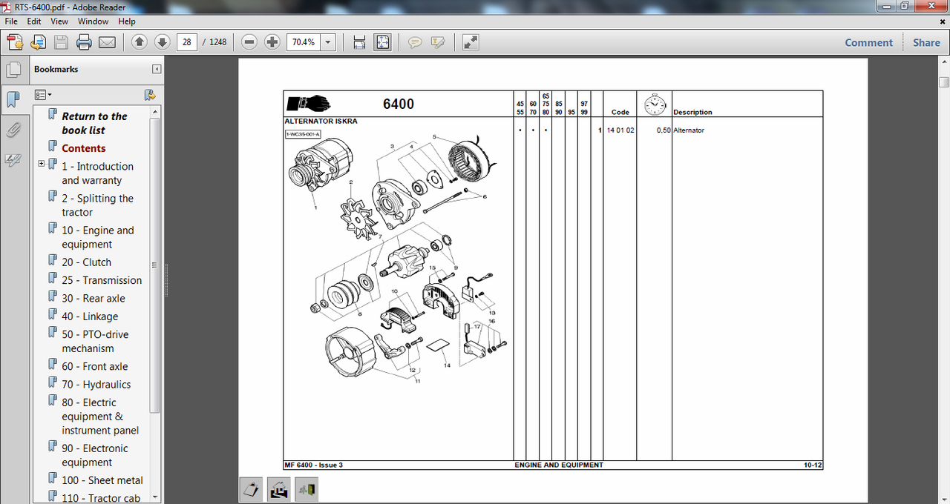The height and width of the screenshot is (504, 950).
Task: Open the Edit menu
Action: pos(34,21)
